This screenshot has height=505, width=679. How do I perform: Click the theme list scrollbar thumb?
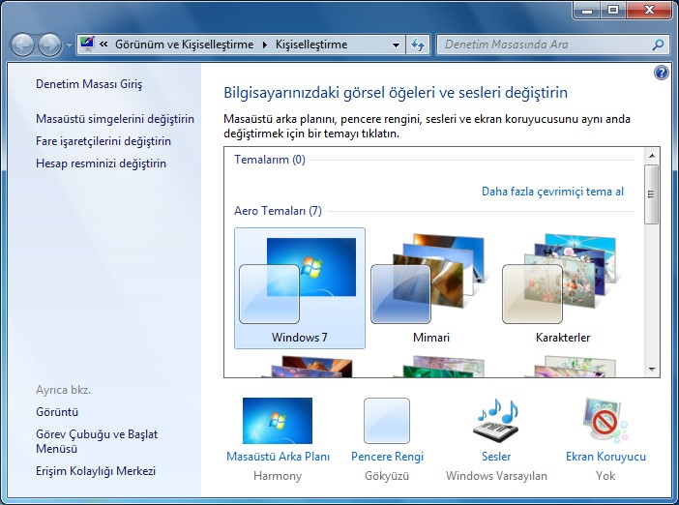[651, 194]
